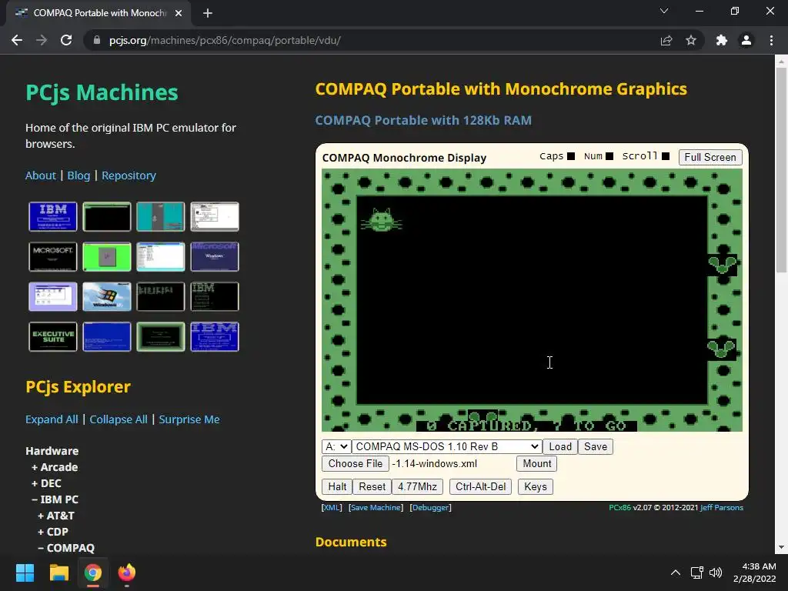Collapse the COMPAQ tree node

point(66,547)
